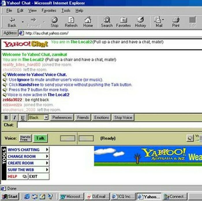Open the Tools menu

click(x=66, y=10)
